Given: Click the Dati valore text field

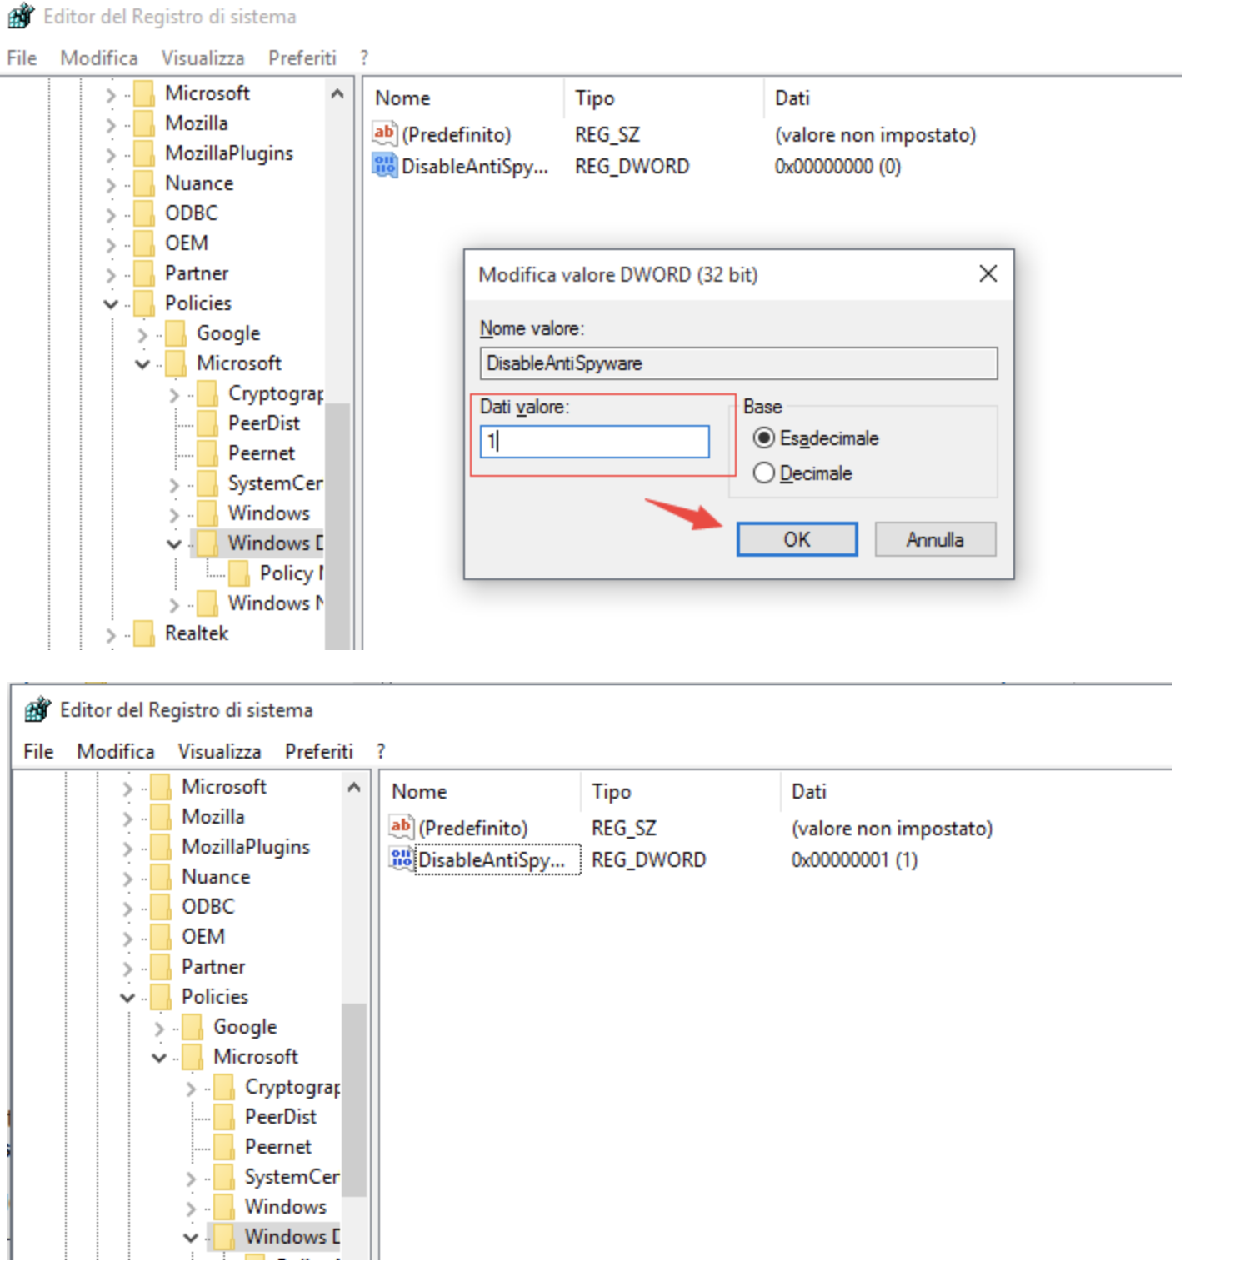Looking at the screenshot, I should point(595,442).
